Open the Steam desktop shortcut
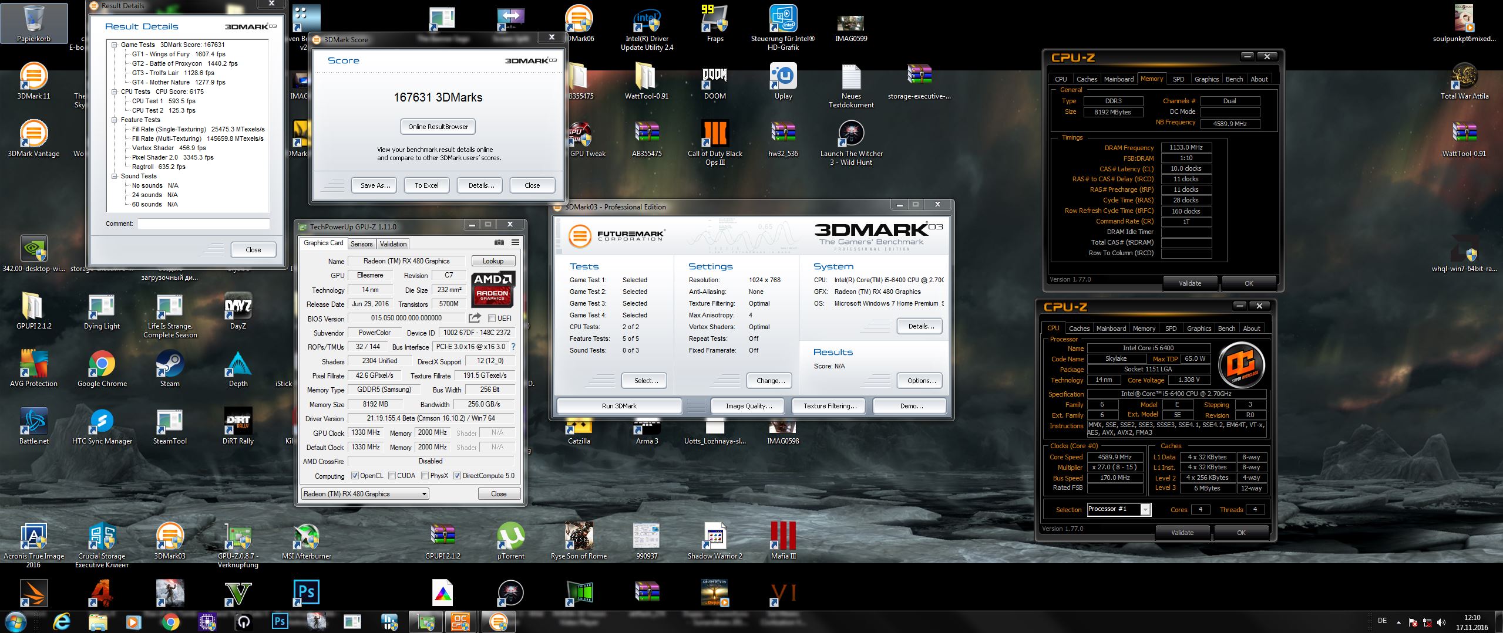The image size is (1503, 633). [170, 368]
